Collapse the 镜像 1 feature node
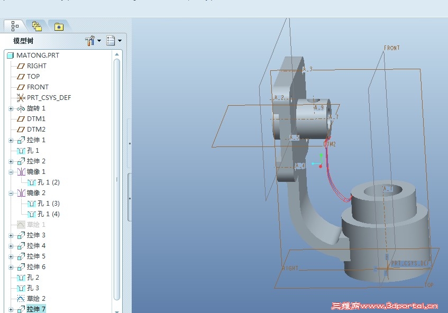 pos(11,172)
